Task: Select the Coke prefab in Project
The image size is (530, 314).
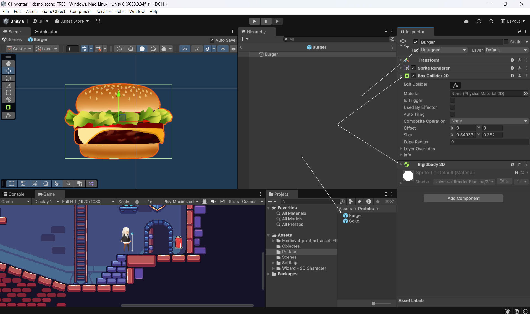Action: (354, 221)
